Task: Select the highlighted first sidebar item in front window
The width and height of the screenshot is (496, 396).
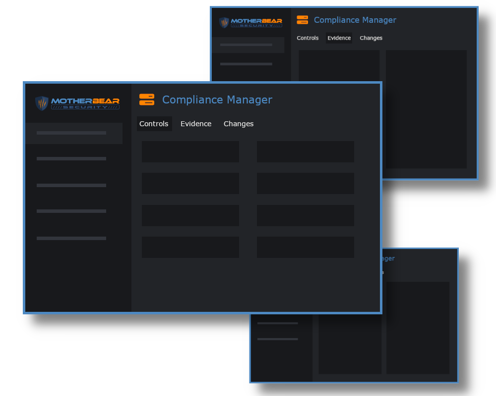Action: [x=74, y=133]
